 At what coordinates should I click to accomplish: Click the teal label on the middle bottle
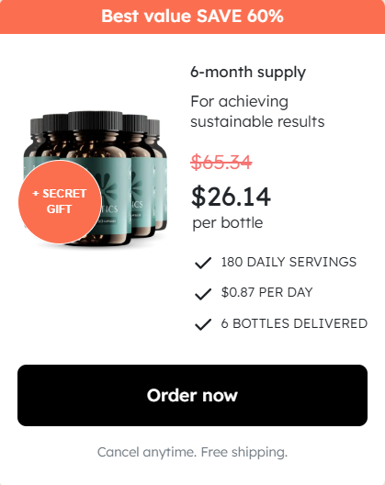[x=115, y=193]
